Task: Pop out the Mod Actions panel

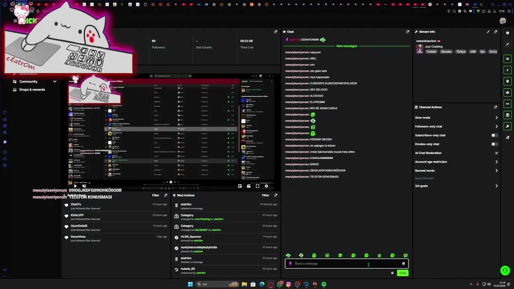Action: [275, 195]
